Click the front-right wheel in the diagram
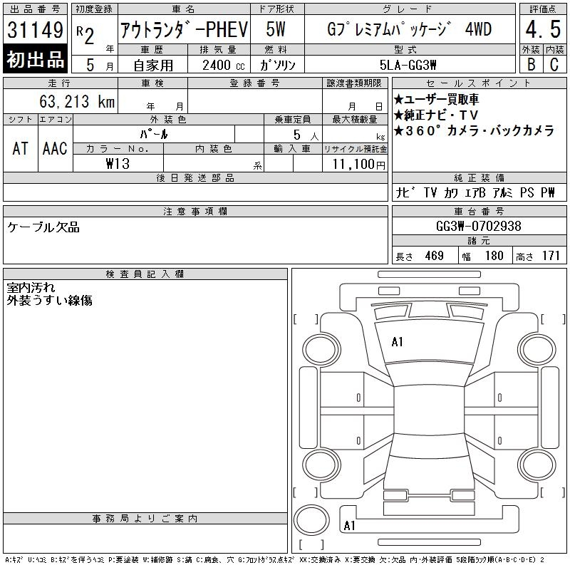 click(x=537, y=350)
